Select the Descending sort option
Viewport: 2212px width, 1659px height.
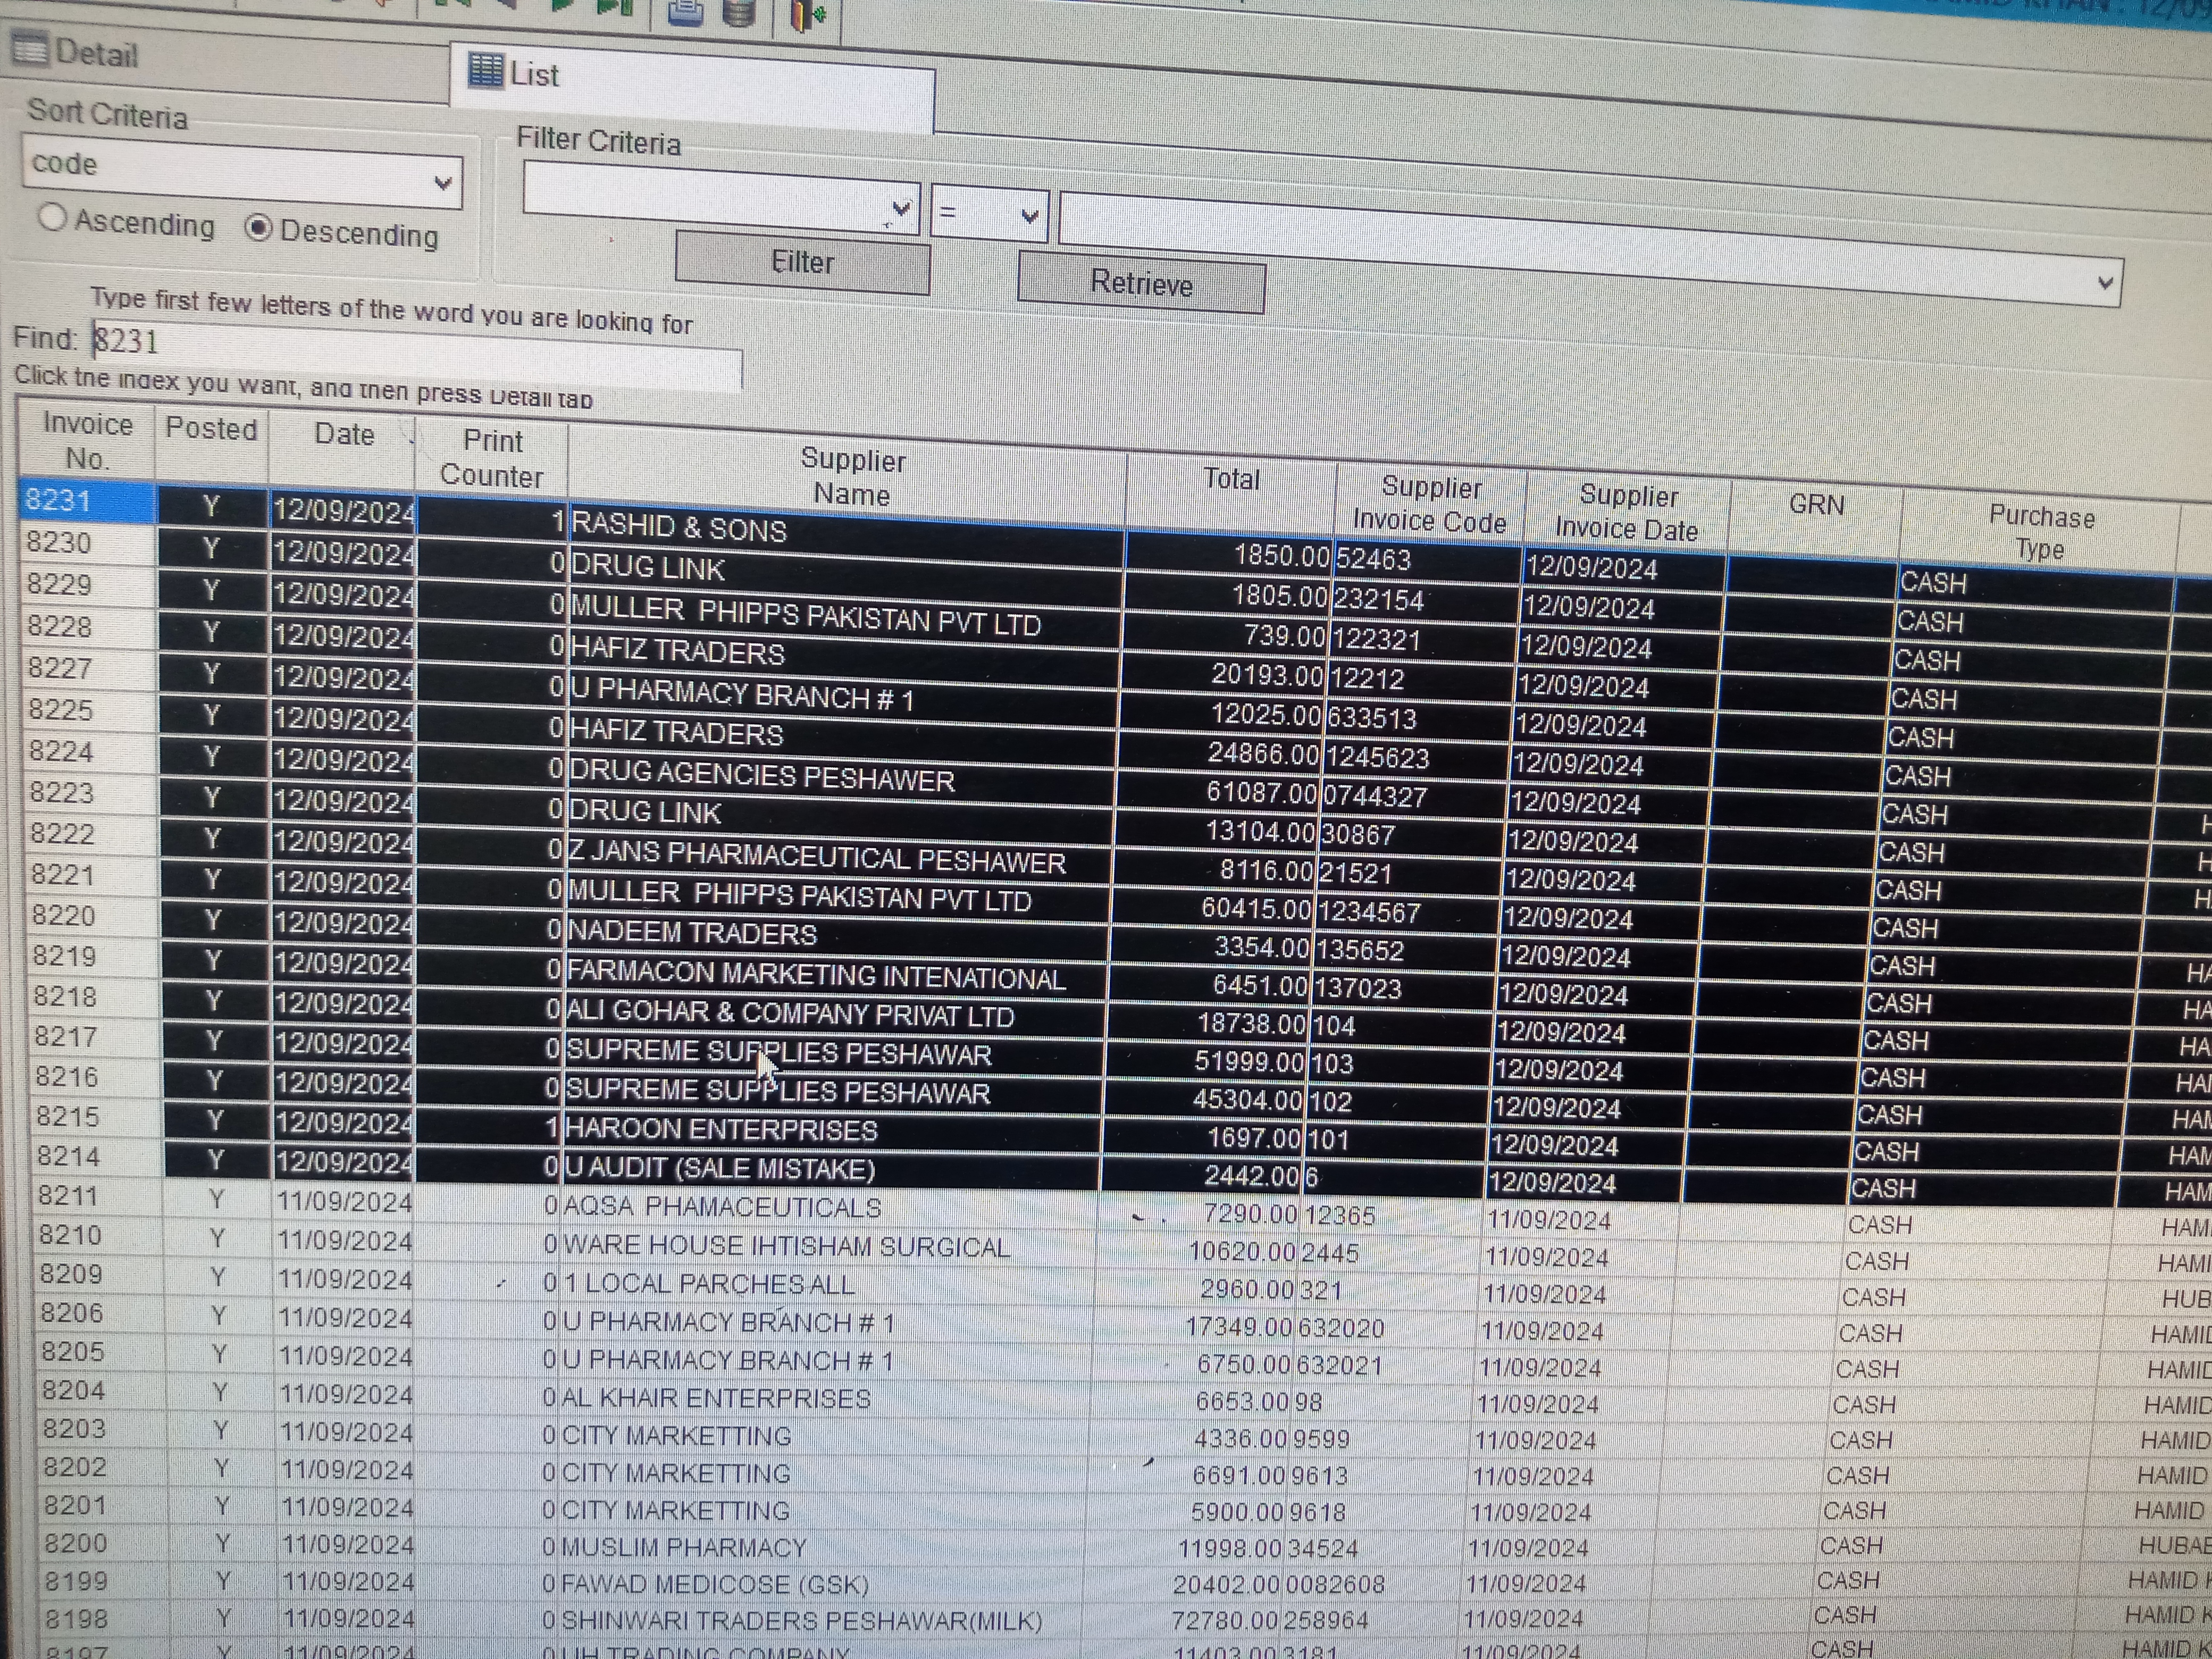pyautogui.click(x=258, y=229)
